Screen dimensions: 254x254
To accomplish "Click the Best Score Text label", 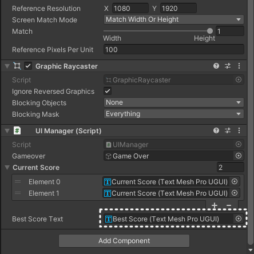I will click(37, 219).
